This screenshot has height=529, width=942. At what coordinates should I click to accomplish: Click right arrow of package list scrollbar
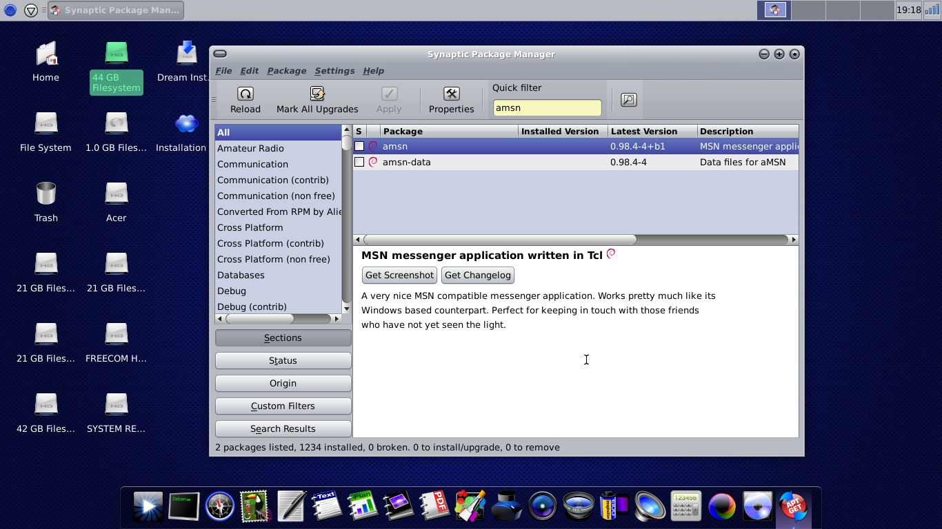794,240
